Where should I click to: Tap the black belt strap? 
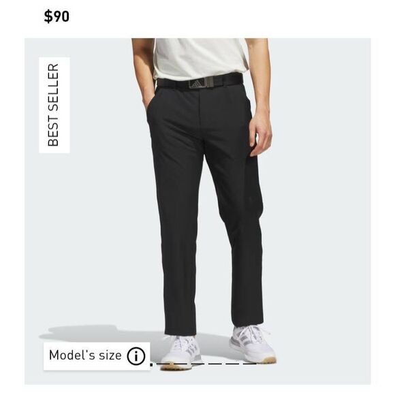(227, 79)
